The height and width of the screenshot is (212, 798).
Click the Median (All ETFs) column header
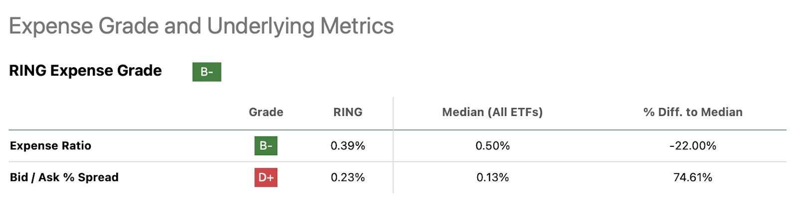pyautogui.click(x=492, y=112)
